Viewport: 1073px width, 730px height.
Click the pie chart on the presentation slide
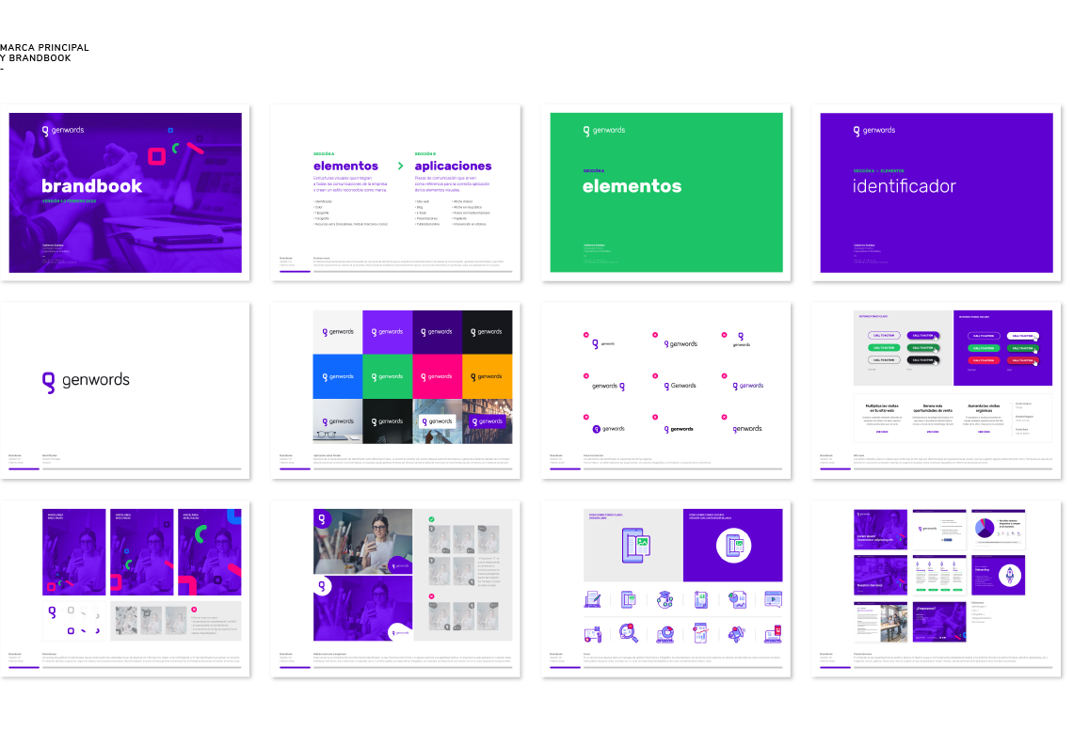click(983, 529)
